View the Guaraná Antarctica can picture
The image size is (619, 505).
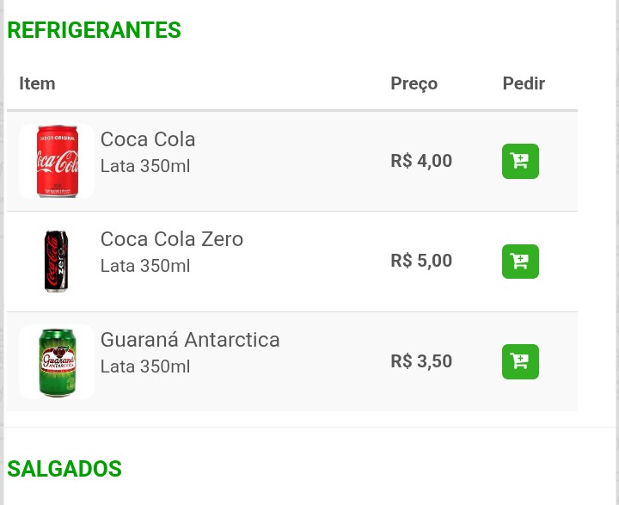(x=57, y=361)
